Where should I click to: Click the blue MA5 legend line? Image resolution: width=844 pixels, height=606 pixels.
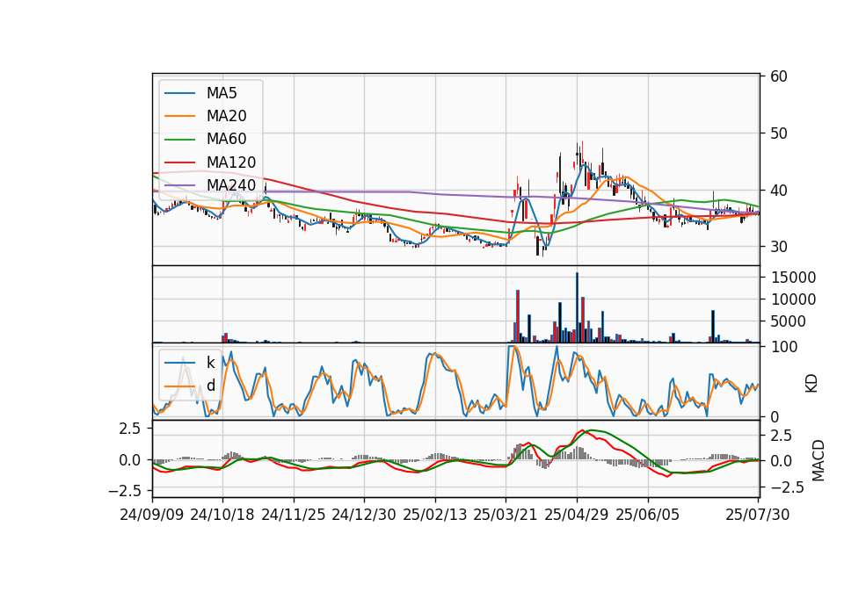[x=180, y=93]
